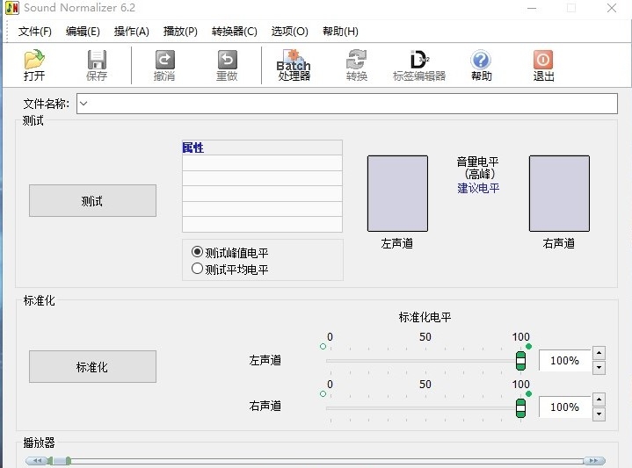Open the 转换器(C) menu
Image resolution: width=632 pixels, height=468 pixels.
pos(234,32)
